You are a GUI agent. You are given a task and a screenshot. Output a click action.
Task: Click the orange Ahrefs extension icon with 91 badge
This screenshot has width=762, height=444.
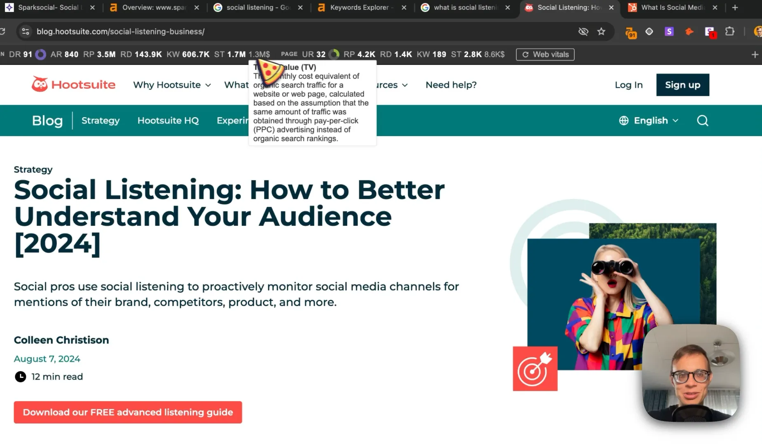coord(630,32)
